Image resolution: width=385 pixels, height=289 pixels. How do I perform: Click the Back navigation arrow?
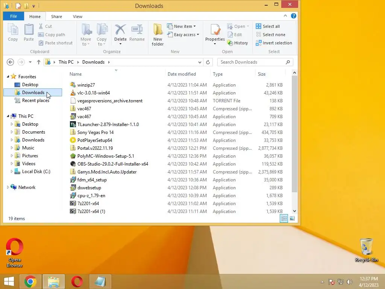click(10, 62)
